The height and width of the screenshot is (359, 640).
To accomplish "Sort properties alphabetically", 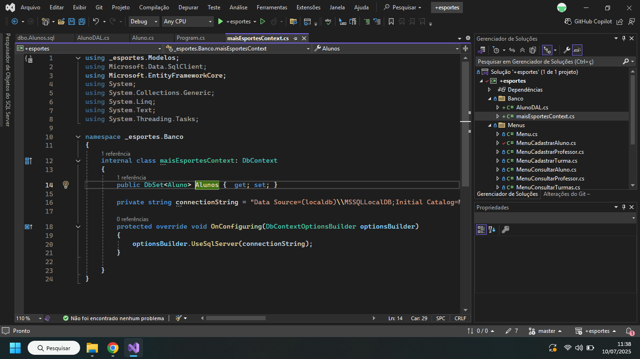I will coord(492,230).
